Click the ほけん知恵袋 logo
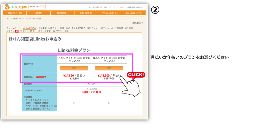 point(16,7)
